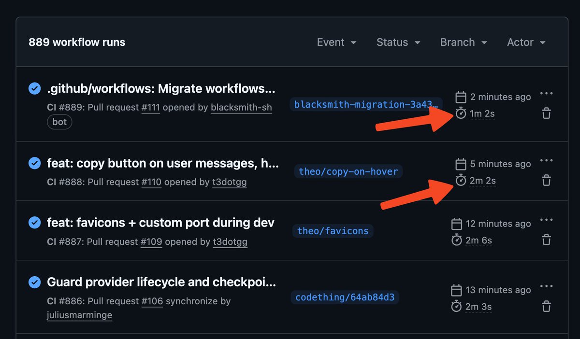
Task: Open the Event filter dropdown
Action: (336, 42)
